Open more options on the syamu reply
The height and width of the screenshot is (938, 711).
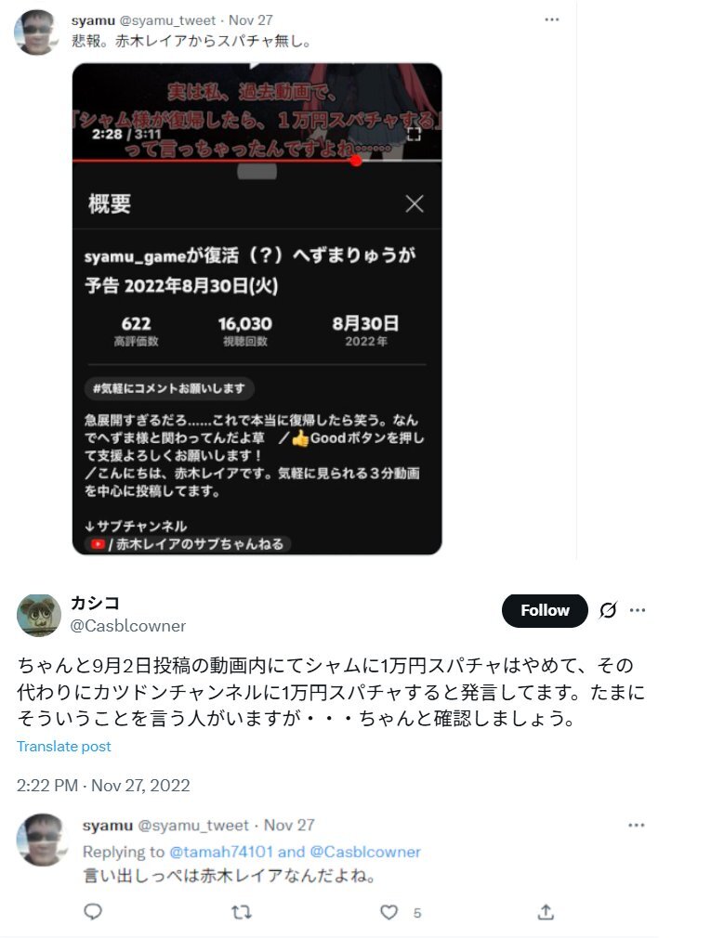637,825
